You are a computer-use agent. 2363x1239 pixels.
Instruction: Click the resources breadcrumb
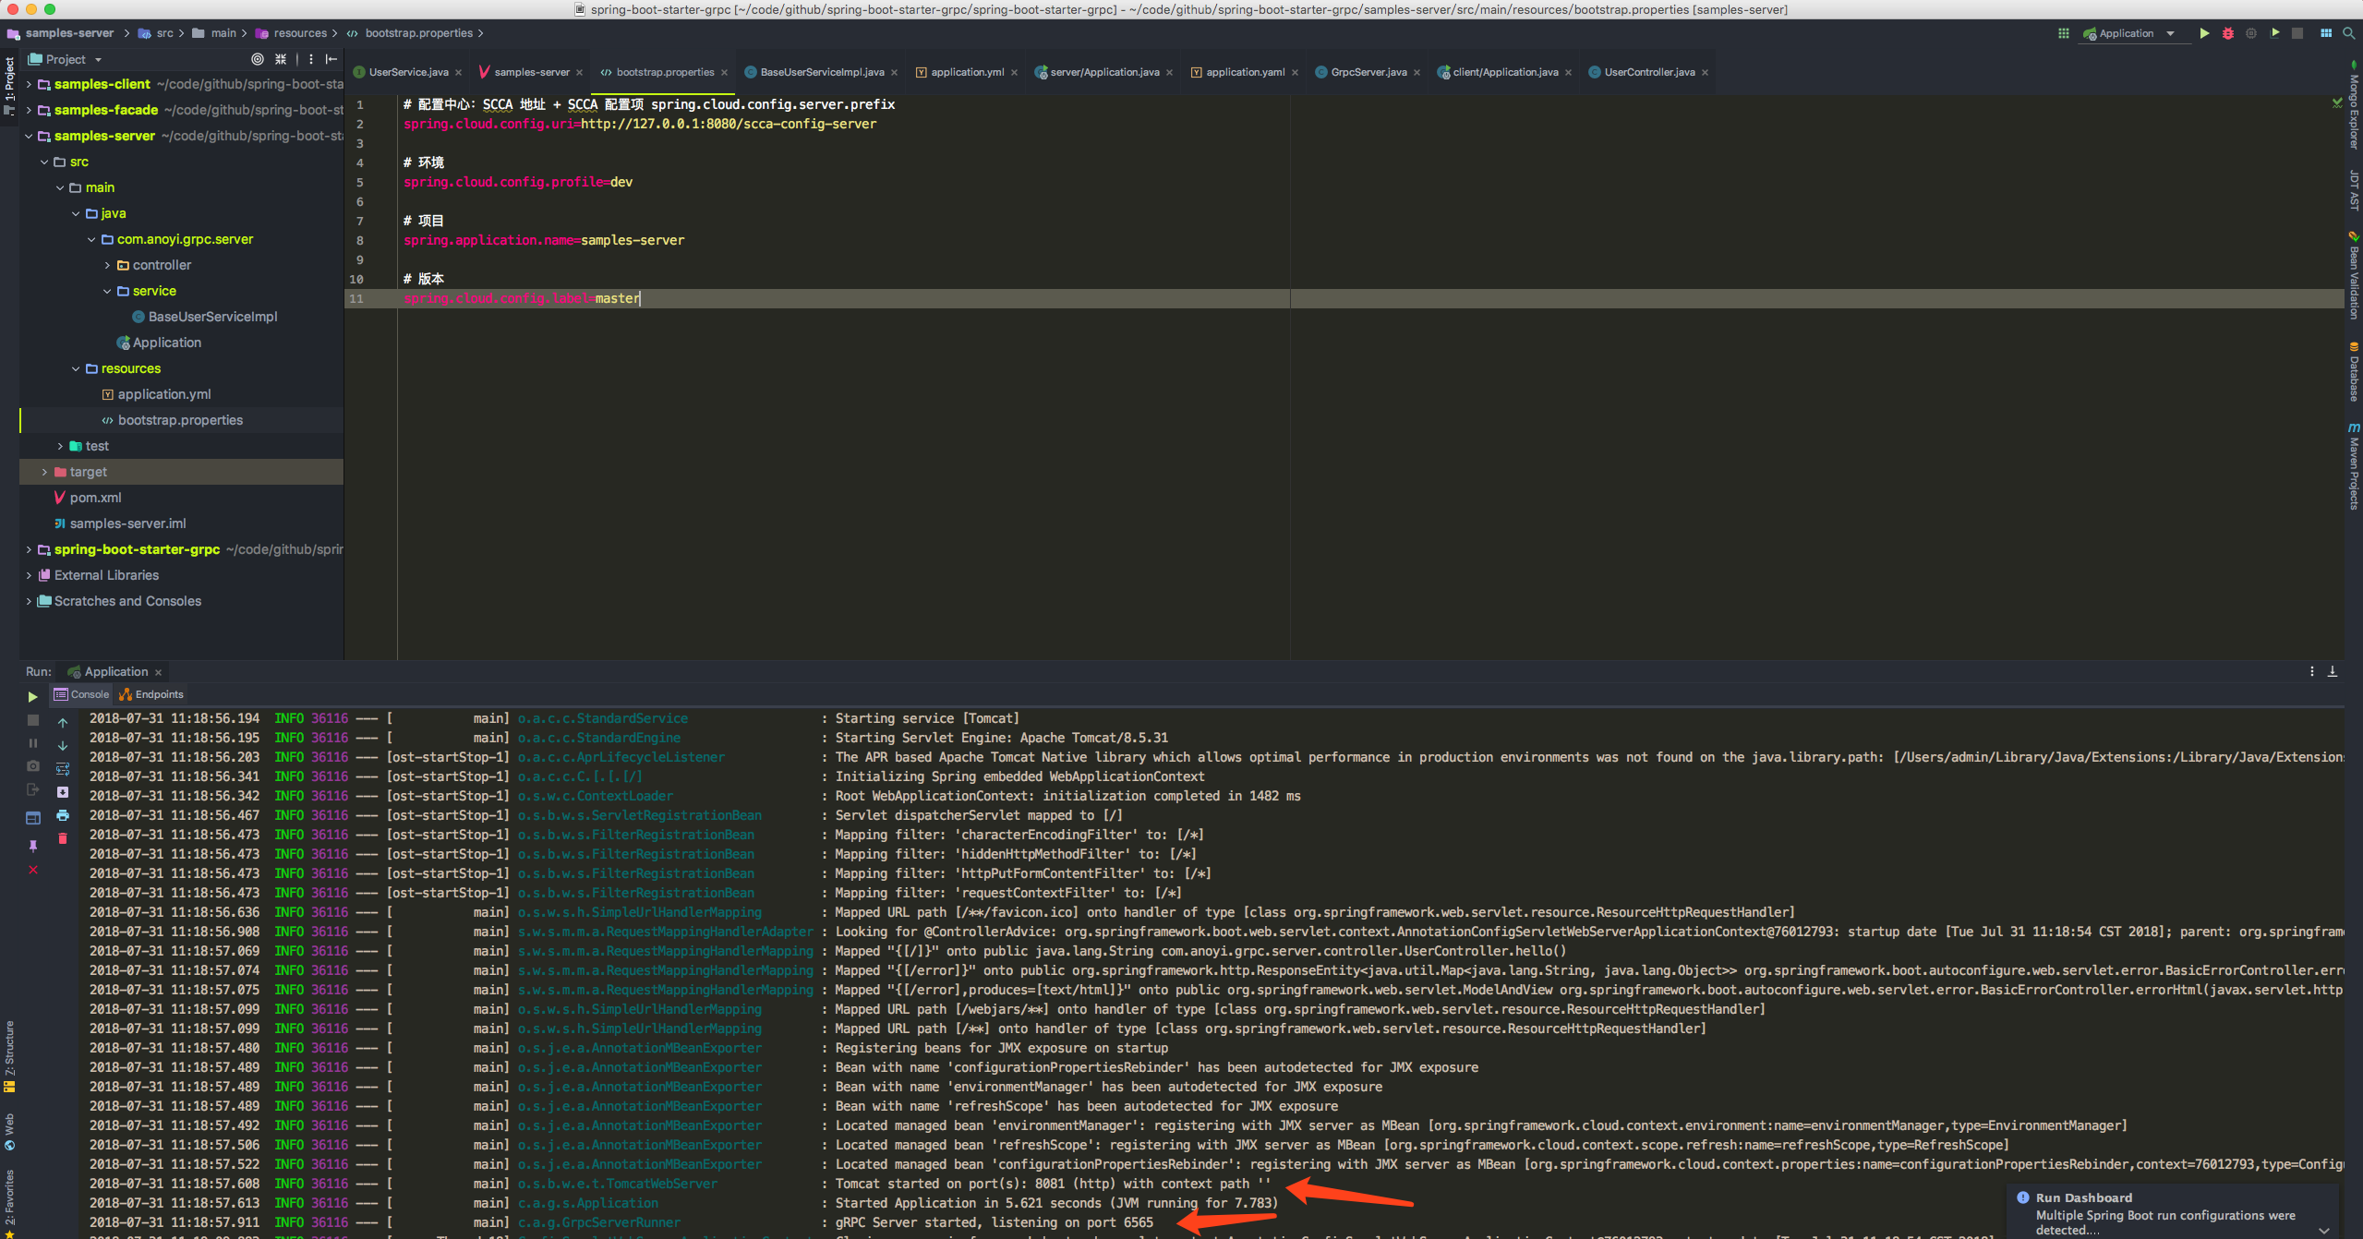299,33
